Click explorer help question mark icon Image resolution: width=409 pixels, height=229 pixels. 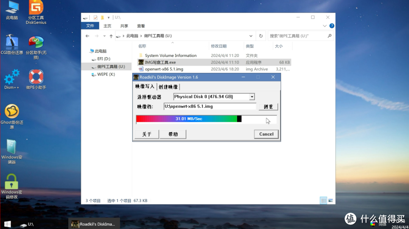pos(332,26)
